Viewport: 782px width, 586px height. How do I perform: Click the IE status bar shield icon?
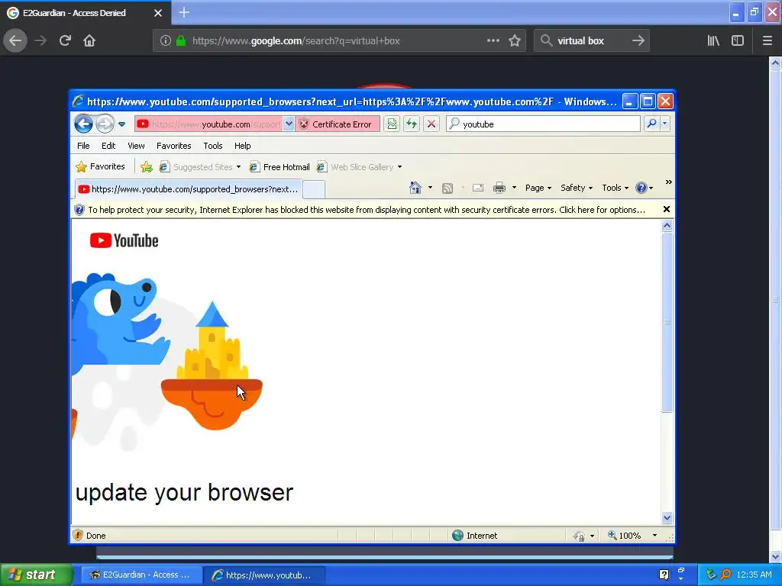[x=78, y=535]
